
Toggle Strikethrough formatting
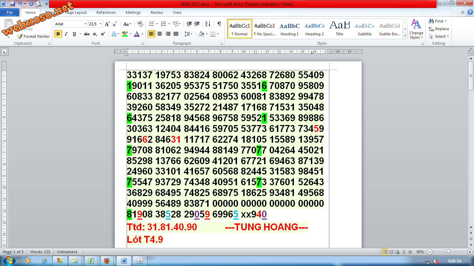[87, 34]
